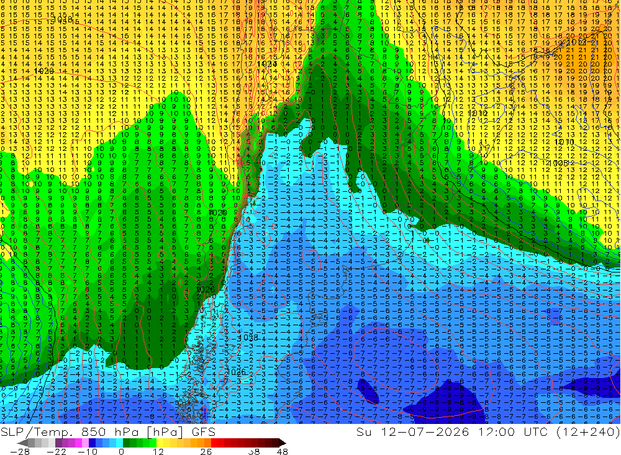Click the SLP/Temp. 850 hPa GFS title
This screenshot has width=621, height=455.
[x=107, y=431]
